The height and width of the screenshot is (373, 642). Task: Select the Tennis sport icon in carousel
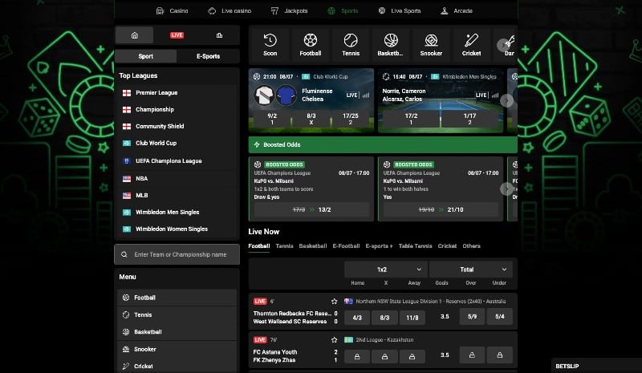pyautogui.click(x=351, y=45)
